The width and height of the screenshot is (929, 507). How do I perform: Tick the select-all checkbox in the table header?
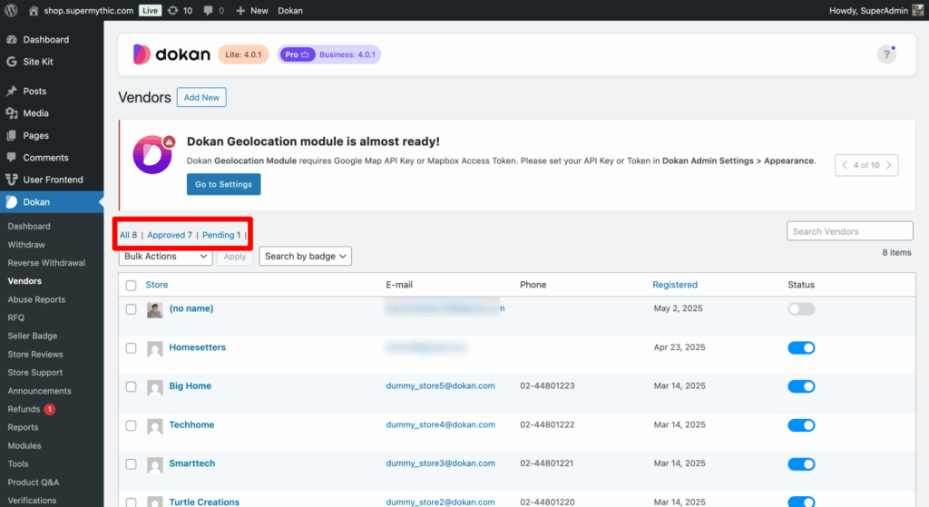point(131,286)
